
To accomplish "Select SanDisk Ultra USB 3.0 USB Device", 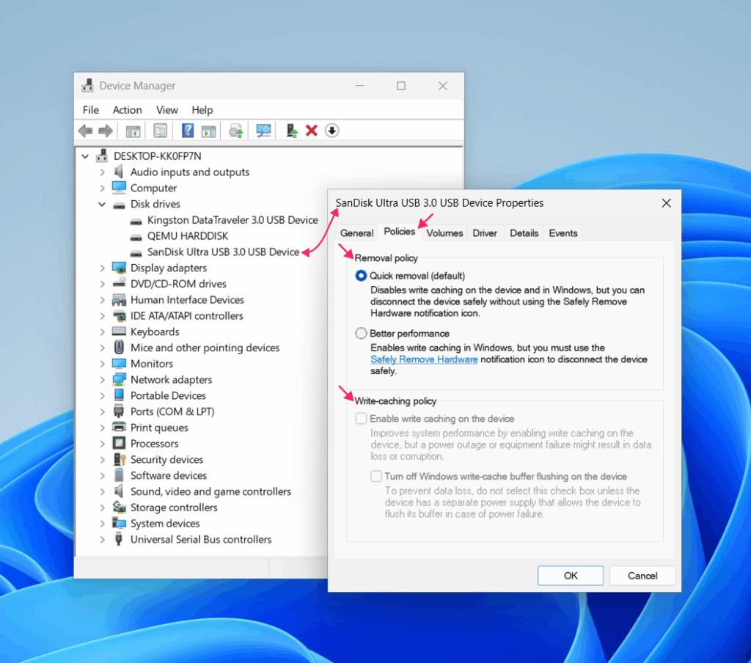I will (x=223, y=252).
